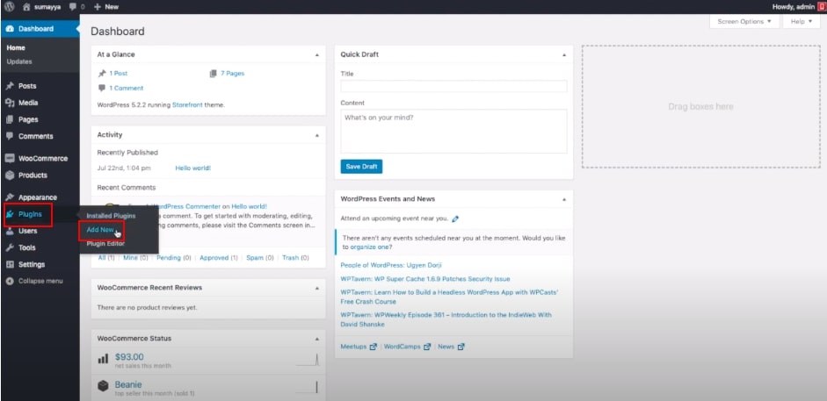Filter comments by Pending (0)
Screen dimensions: 827x401
tap(173, 258)
